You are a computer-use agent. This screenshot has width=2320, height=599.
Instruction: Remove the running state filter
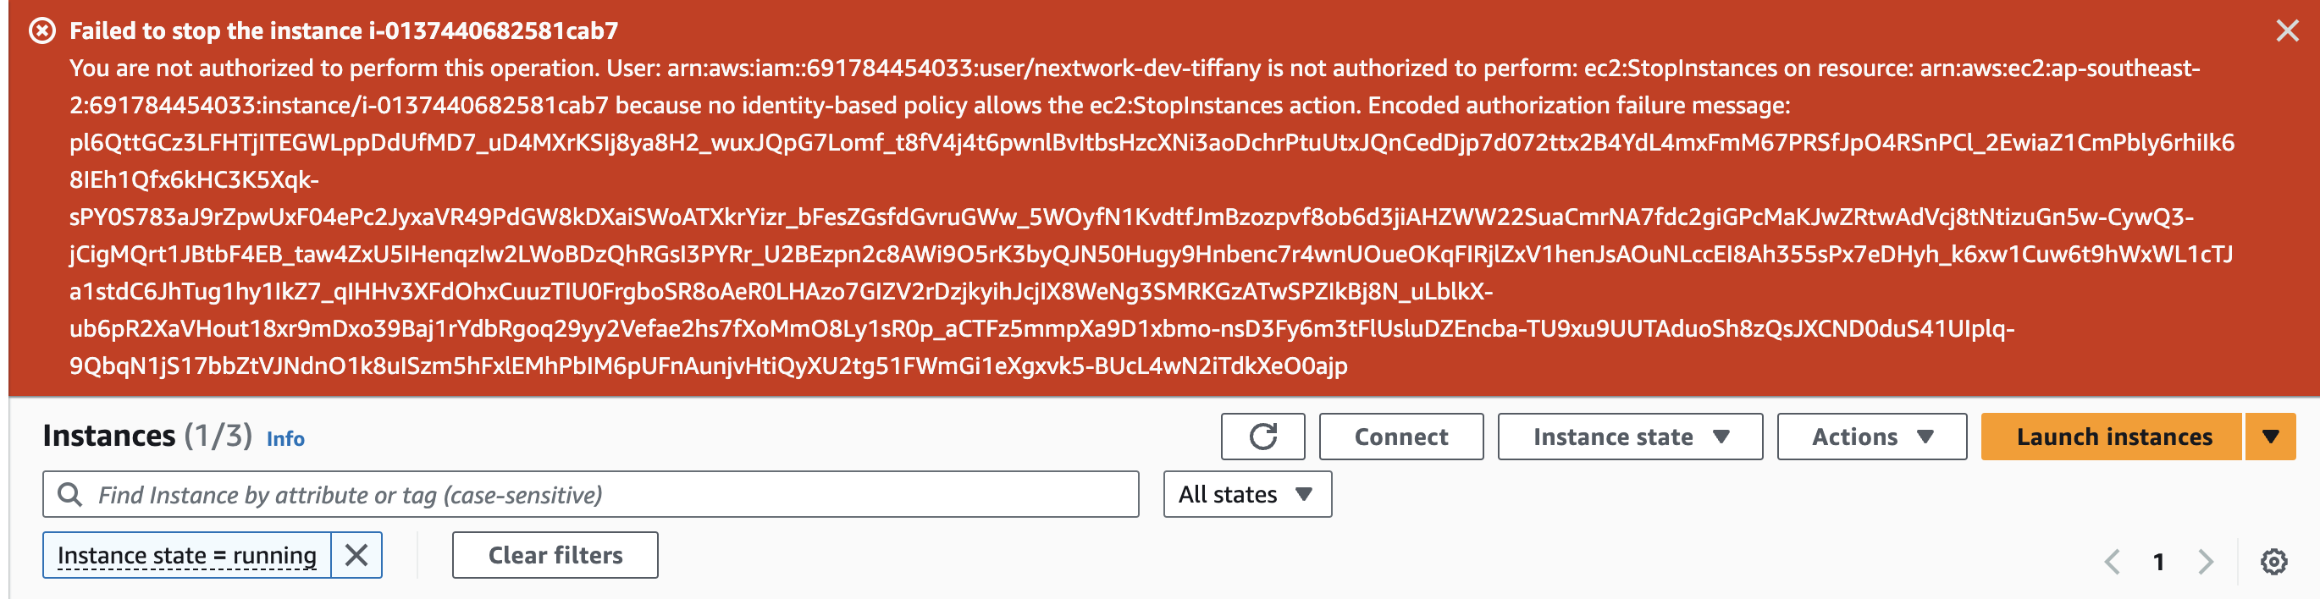[356, 556]
